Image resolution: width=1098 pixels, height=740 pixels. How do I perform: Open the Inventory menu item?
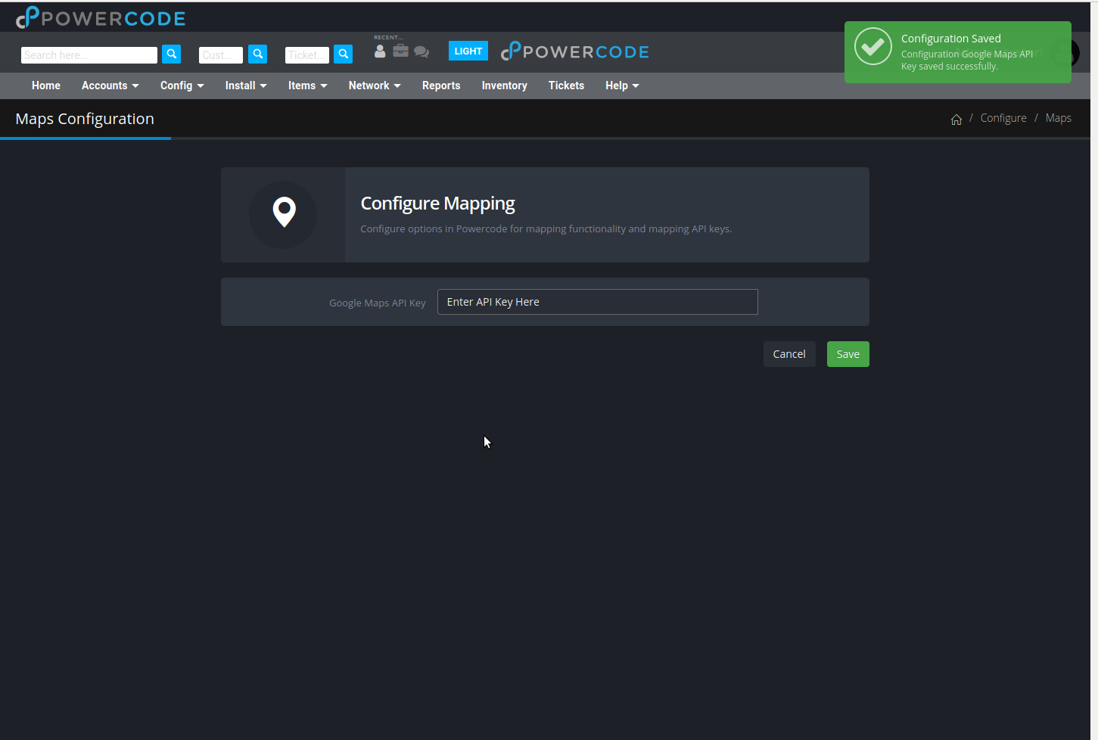(505, 86)
